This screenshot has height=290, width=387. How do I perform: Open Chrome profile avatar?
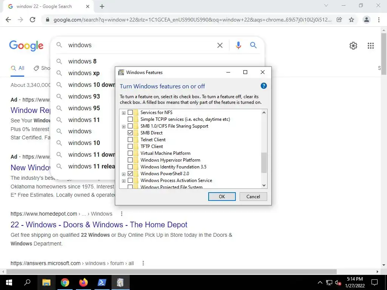pyautogui.click(x=367, y=20)
